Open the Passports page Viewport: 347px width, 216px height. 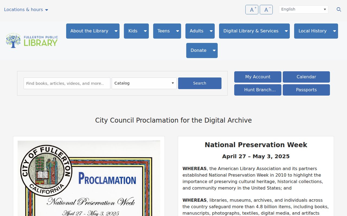tap(306, 90)
